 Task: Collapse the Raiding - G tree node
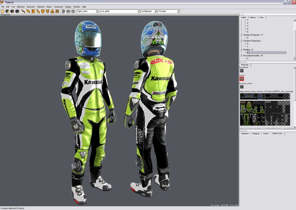coord(241,50)
